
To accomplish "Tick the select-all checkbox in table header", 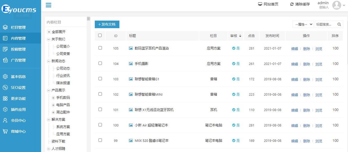I will tap(100, 35).
